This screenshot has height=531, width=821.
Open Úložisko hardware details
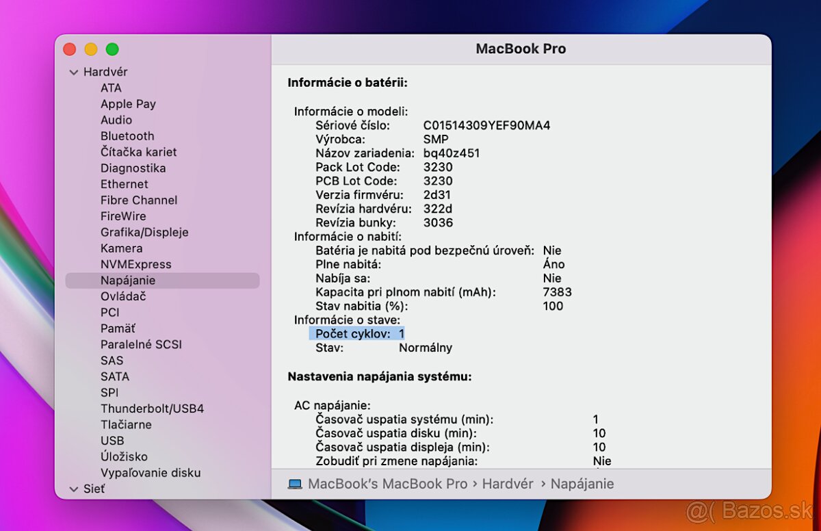click(123, 456)
